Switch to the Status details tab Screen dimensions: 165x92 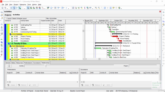[13, 63]
